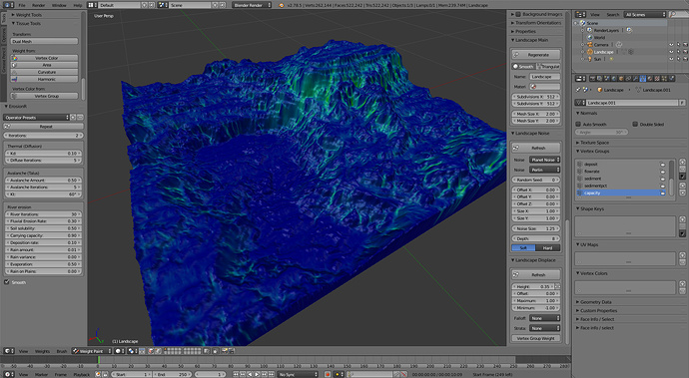This screenshot has width=689, height=378.
Task: Select the Smooth shading toggle in Landscape Main
Action: (x=523, y=66)
